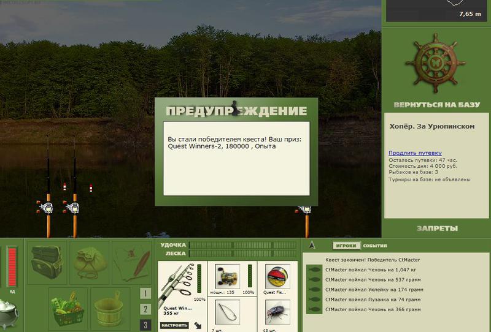The width and height of the screenshot is (491, 332).
Task: Click fish icon beside Уклейку 174 грамм catch
Action: (x=314, y=290)
